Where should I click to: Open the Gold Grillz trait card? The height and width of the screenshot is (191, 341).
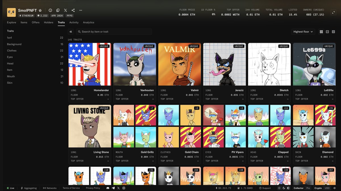coord(135,135)
